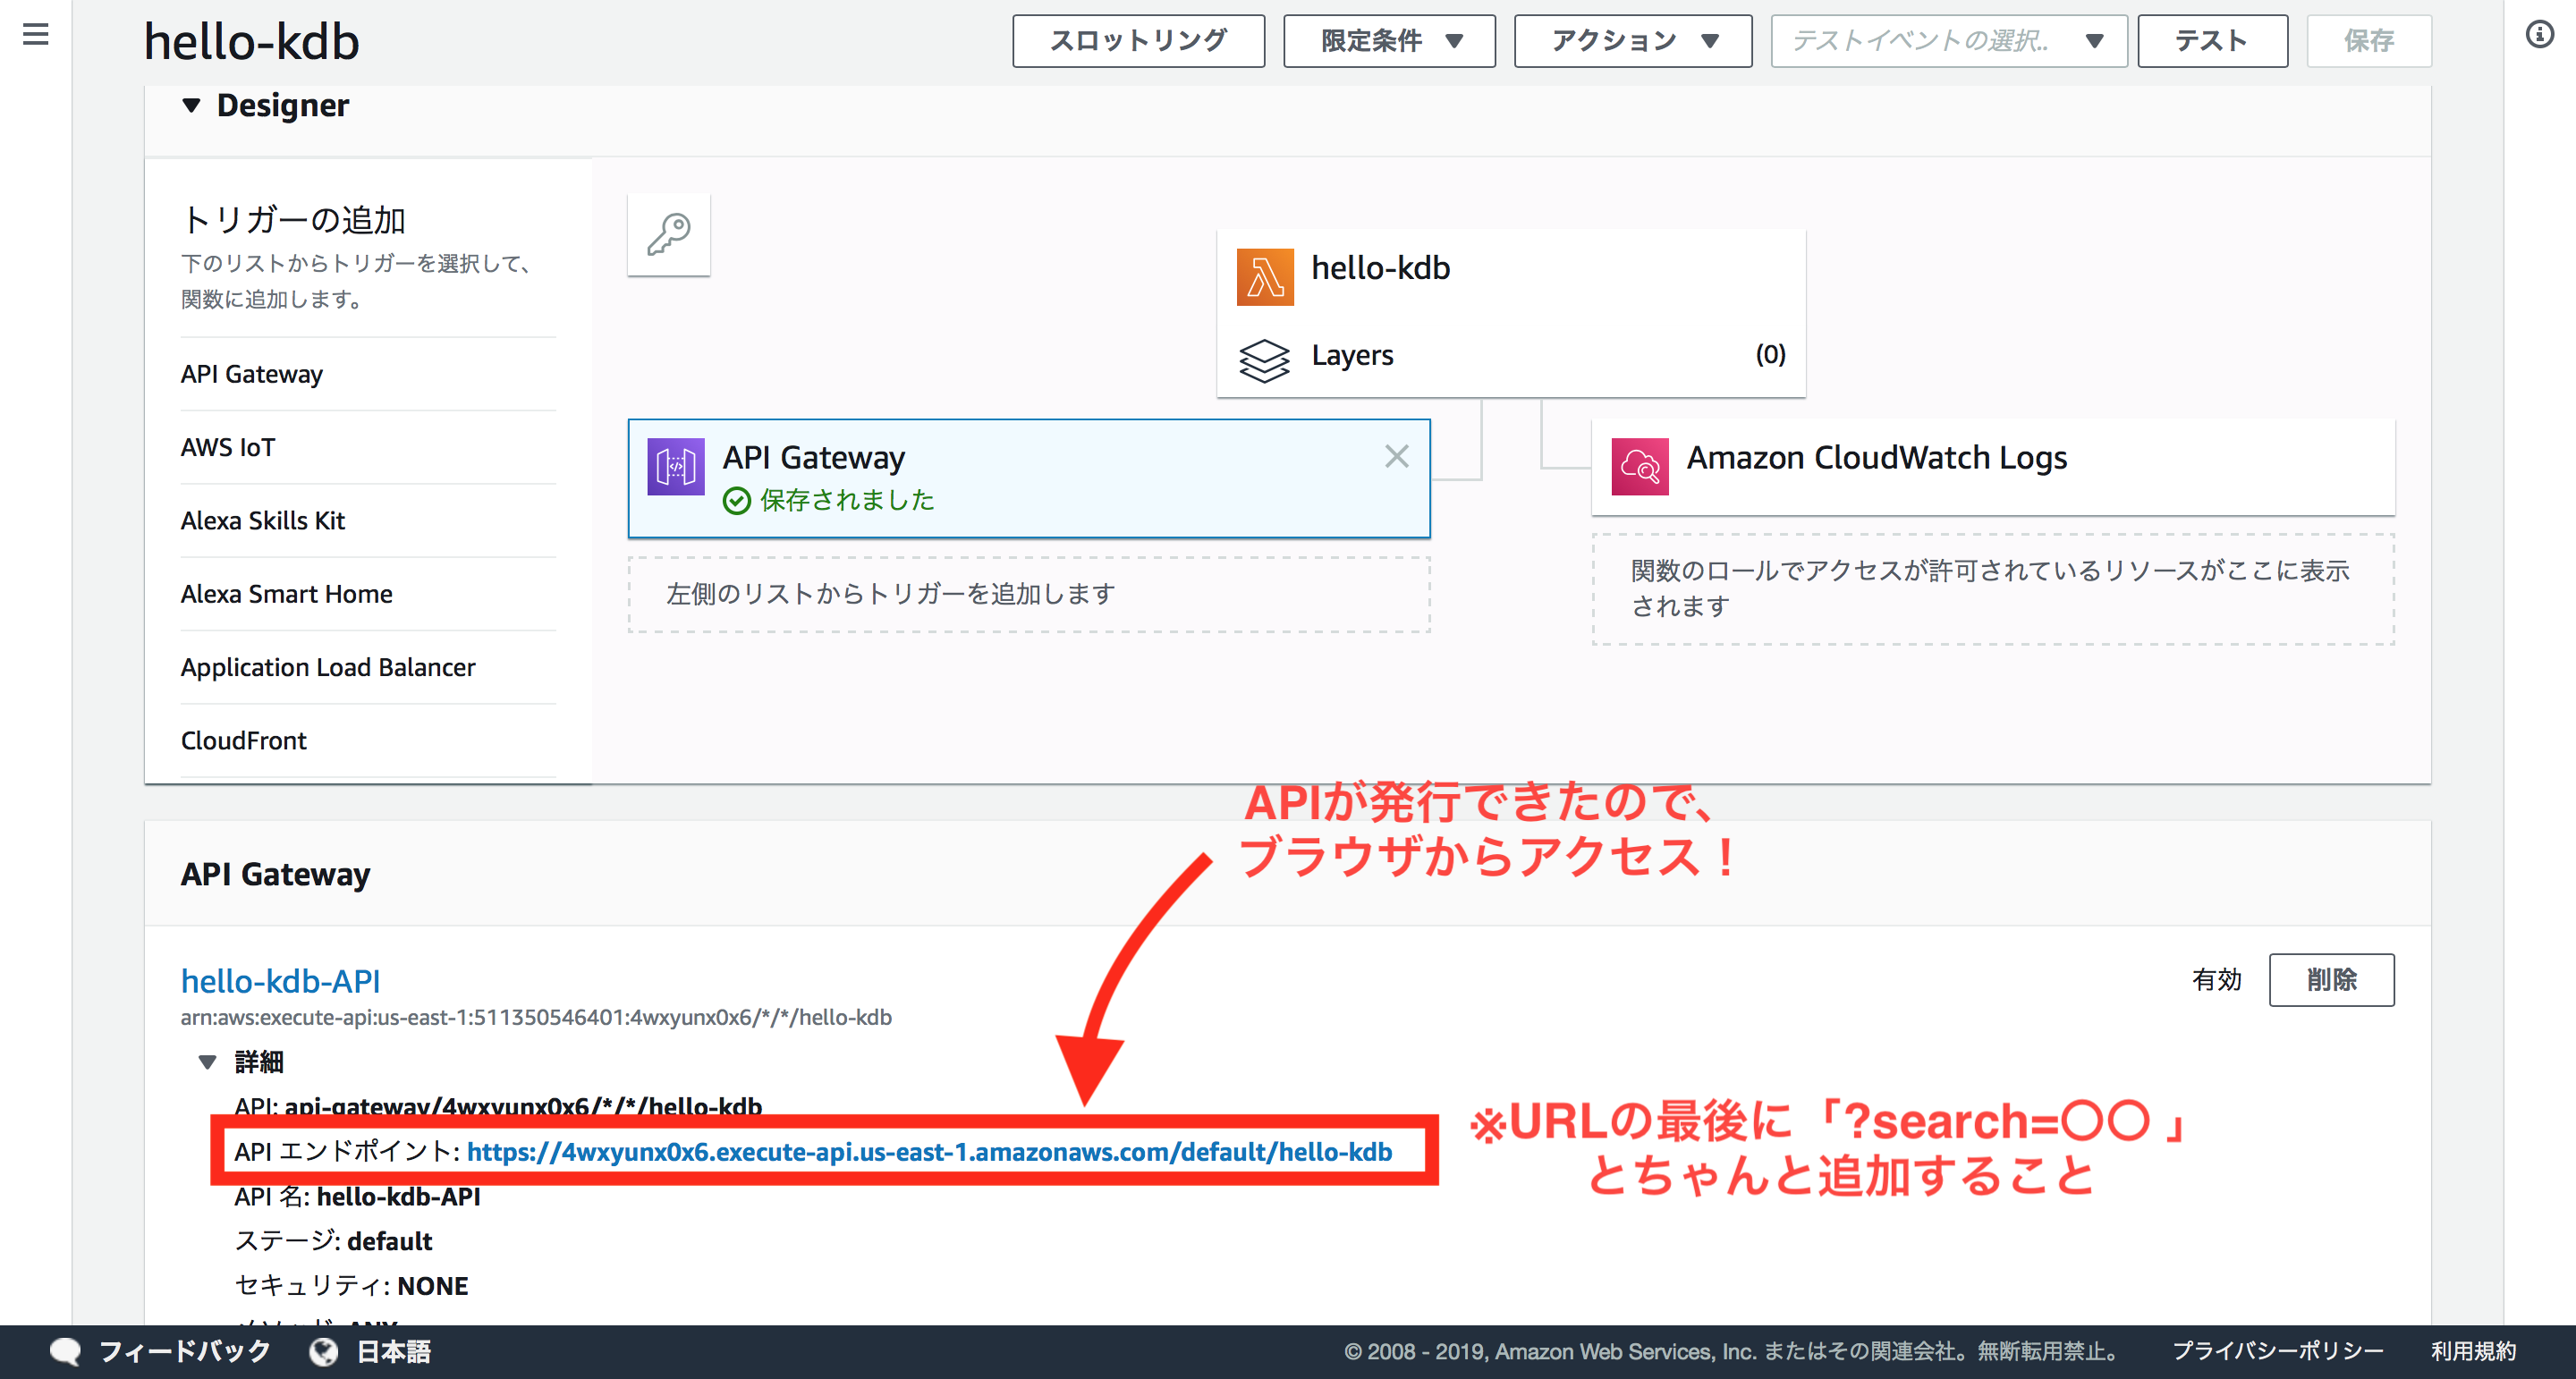Click the Layers stack icon
This screenshot has height=1379, width=2576.
[1265, 360]
